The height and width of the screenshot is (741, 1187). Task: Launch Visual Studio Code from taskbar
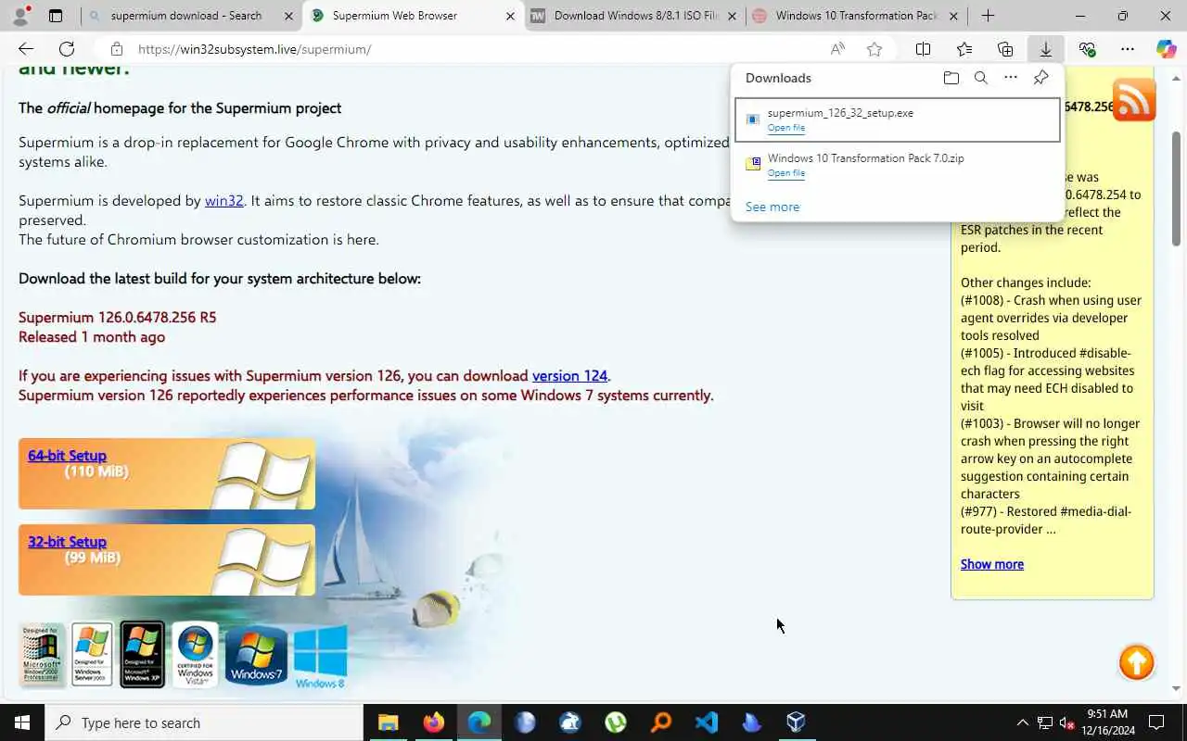707,722
